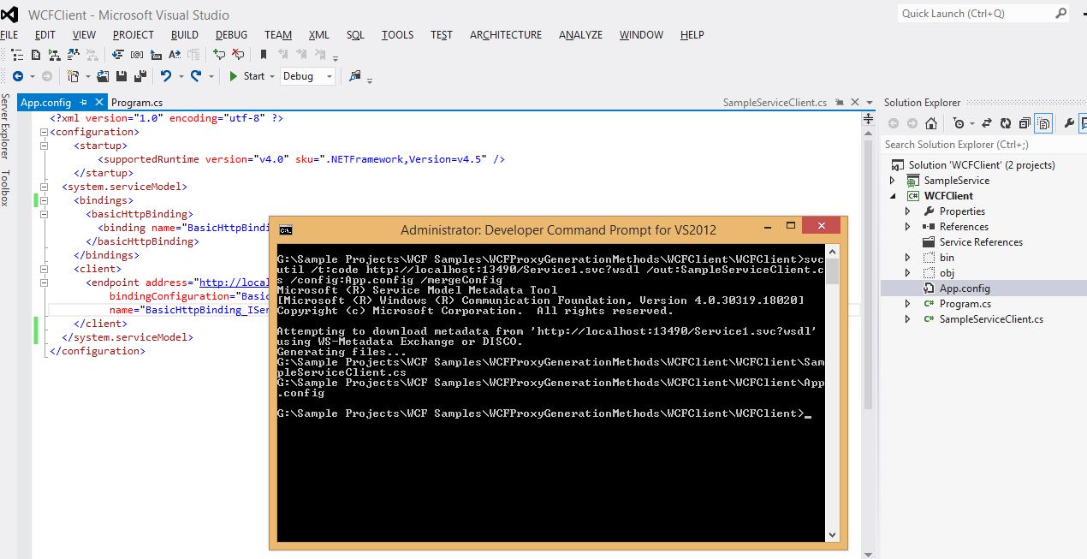Click the Redo arrow icon
The width and height of the screenshot is (1087, 559).
click(x=196, y=76)
